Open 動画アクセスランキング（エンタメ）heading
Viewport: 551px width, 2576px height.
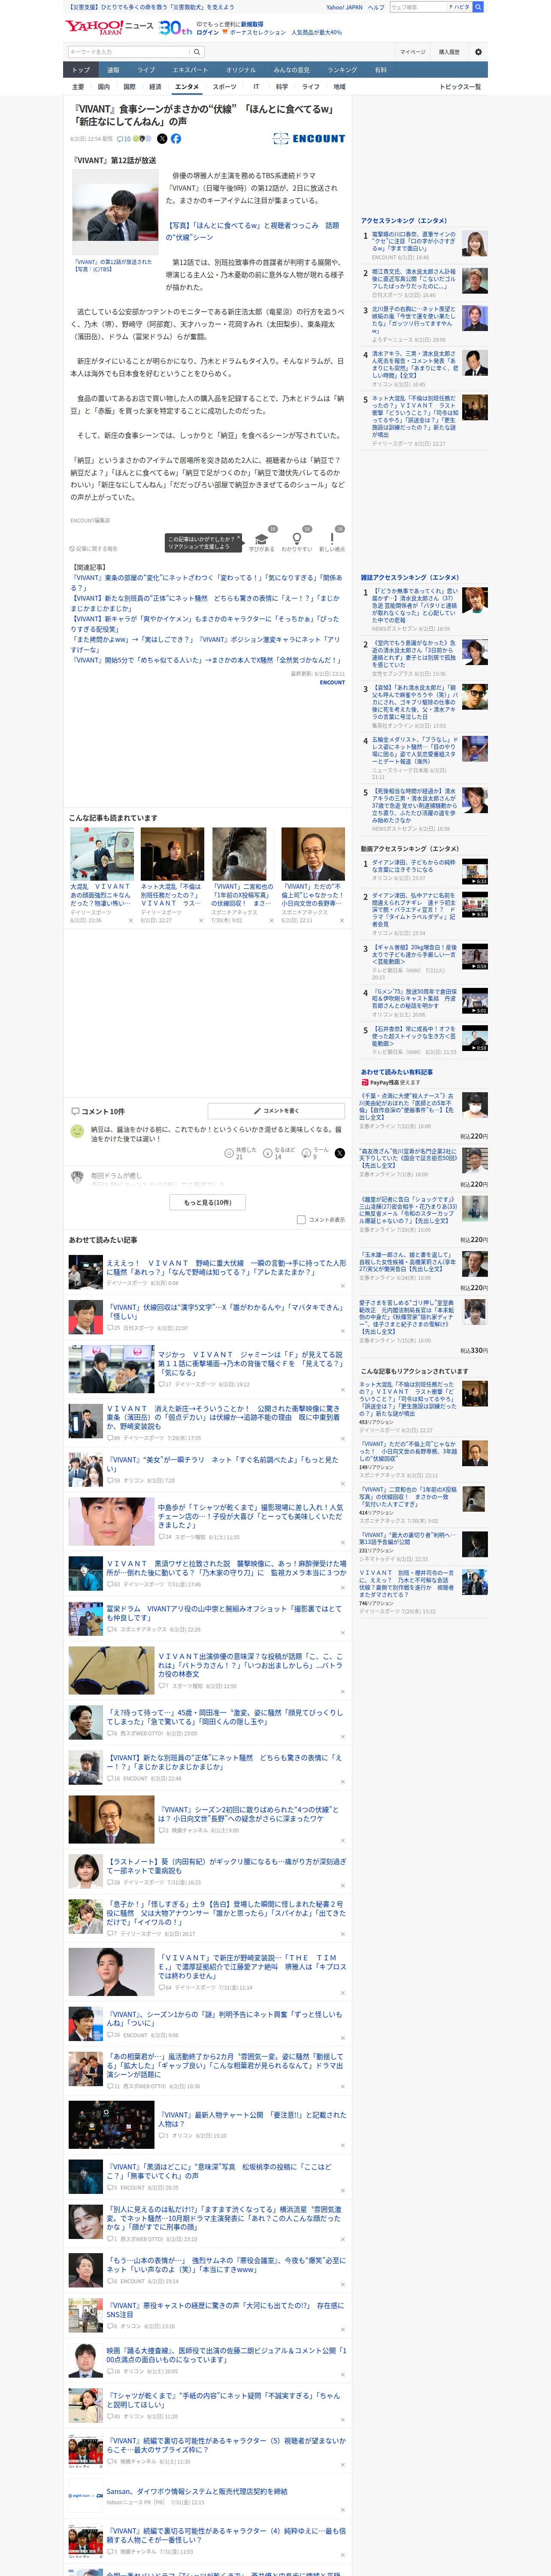pos(410,849)
